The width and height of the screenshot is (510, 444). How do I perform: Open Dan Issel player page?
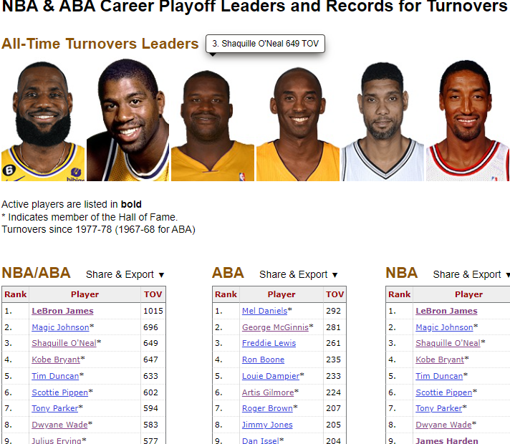(261, 440)
